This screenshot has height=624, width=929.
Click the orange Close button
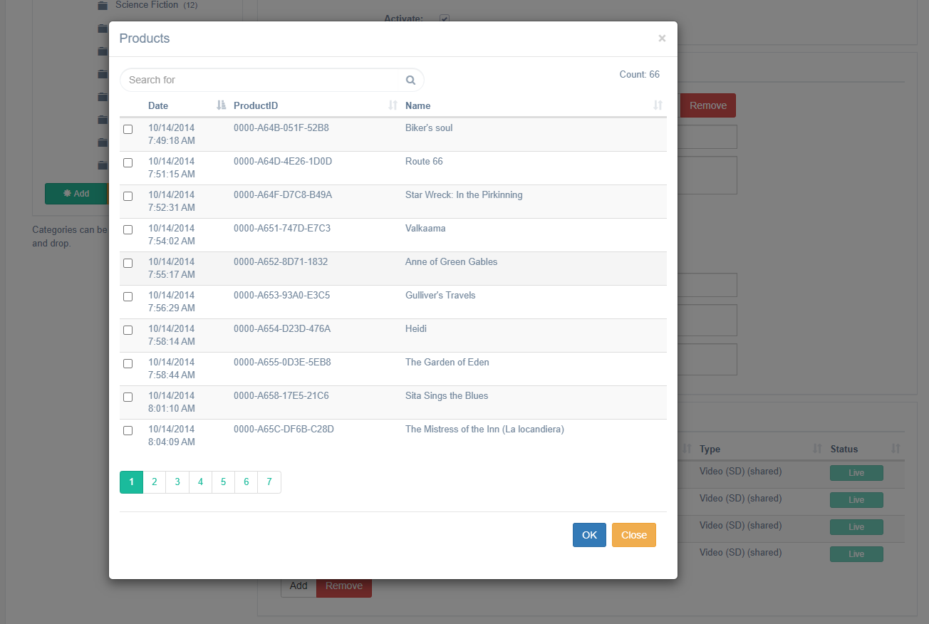tap(633, 535)
